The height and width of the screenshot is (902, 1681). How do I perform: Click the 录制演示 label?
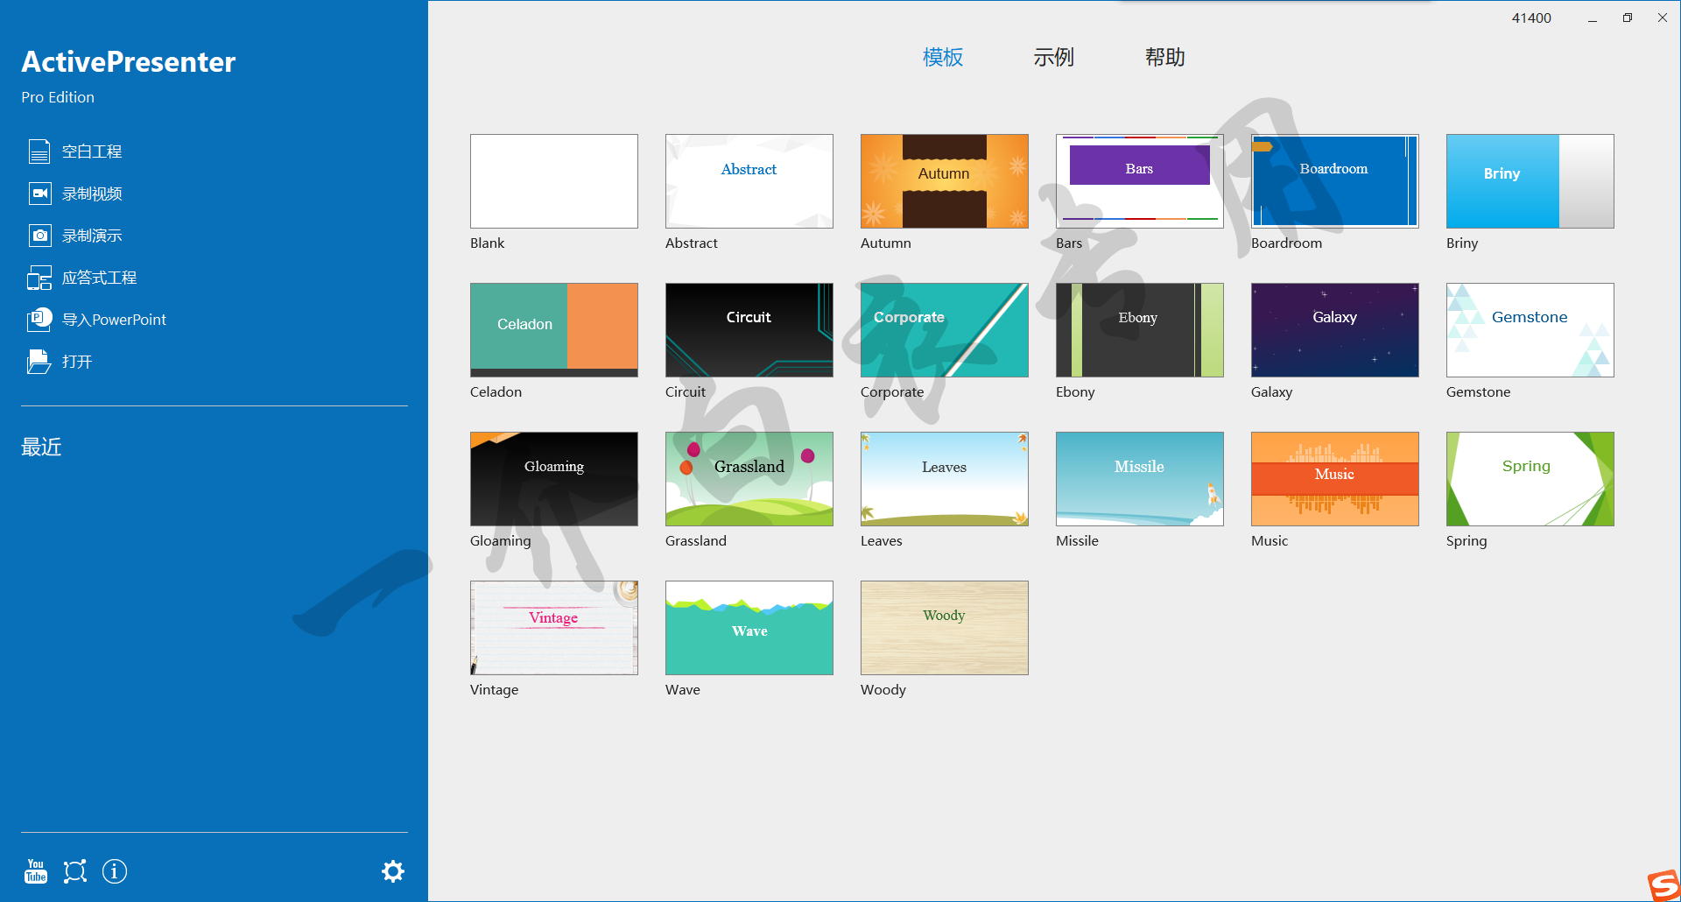[92, 236]
